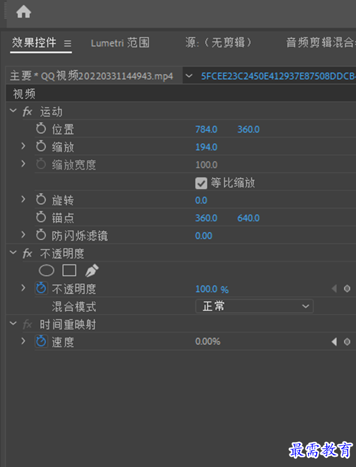Image resolution: width=356 pixels, height=467 pixels.
Task: Go to previous 速度 keyframe
Action: (x=334, y=341)
